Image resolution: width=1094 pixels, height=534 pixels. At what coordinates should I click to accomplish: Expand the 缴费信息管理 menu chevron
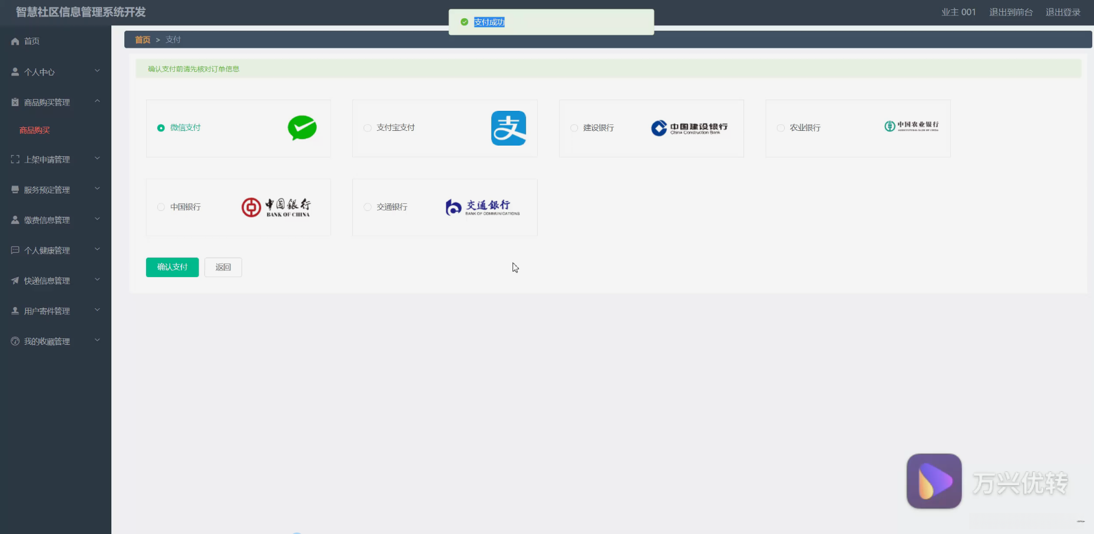pos(97,219)
